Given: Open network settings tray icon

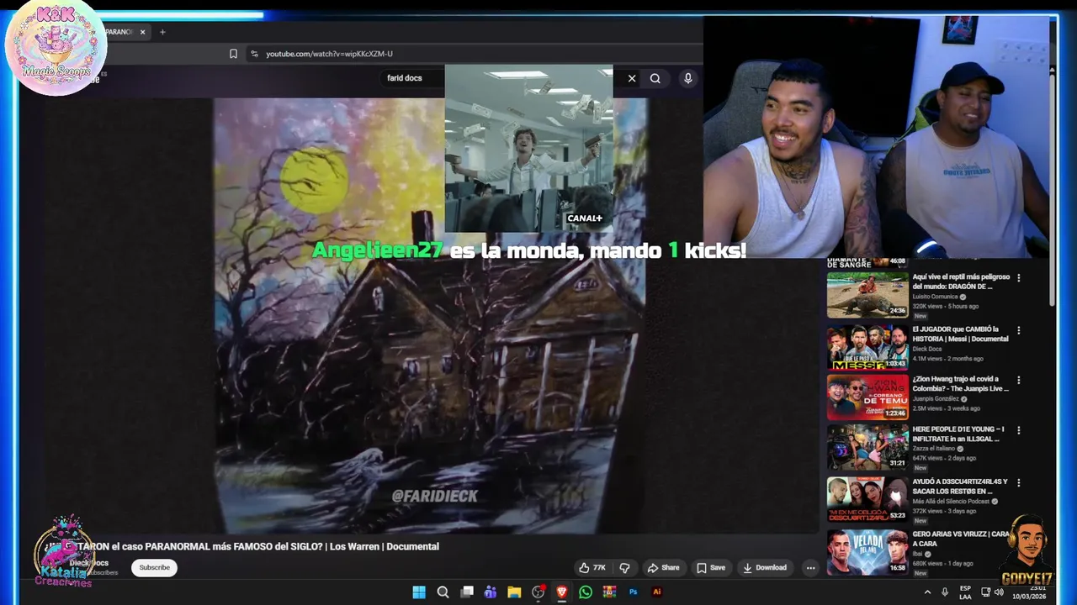Looking at the screenshot, I should tap(985, 592).
